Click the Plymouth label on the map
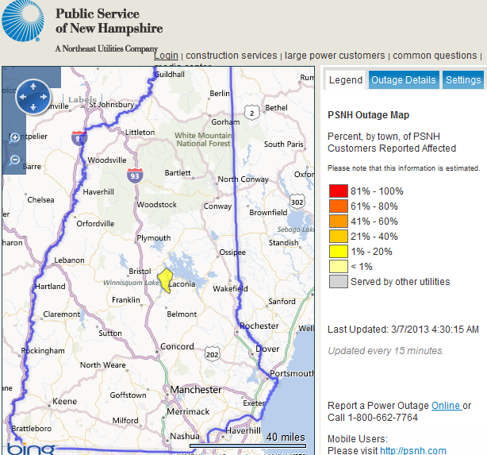The height and width of the screenshot is (455, 487). click(154, 238)
